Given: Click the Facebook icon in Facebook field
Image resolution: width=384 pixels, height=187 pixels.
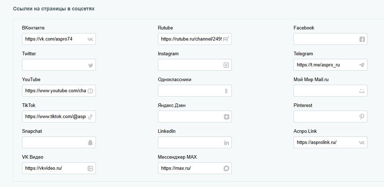Looking at the screenshot, I should click(362, 39).
